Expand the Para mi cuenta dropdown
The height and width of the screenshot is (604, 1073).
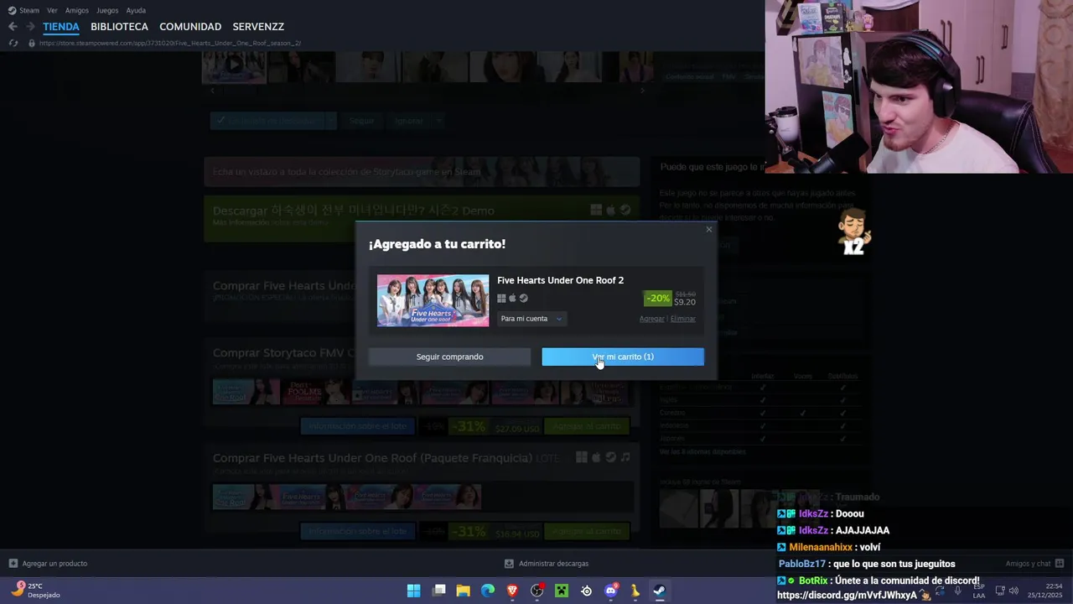pos(531,319)
